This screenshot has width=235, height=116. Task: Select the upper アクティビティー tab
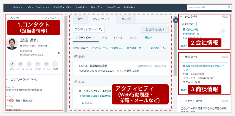(102, 19)
